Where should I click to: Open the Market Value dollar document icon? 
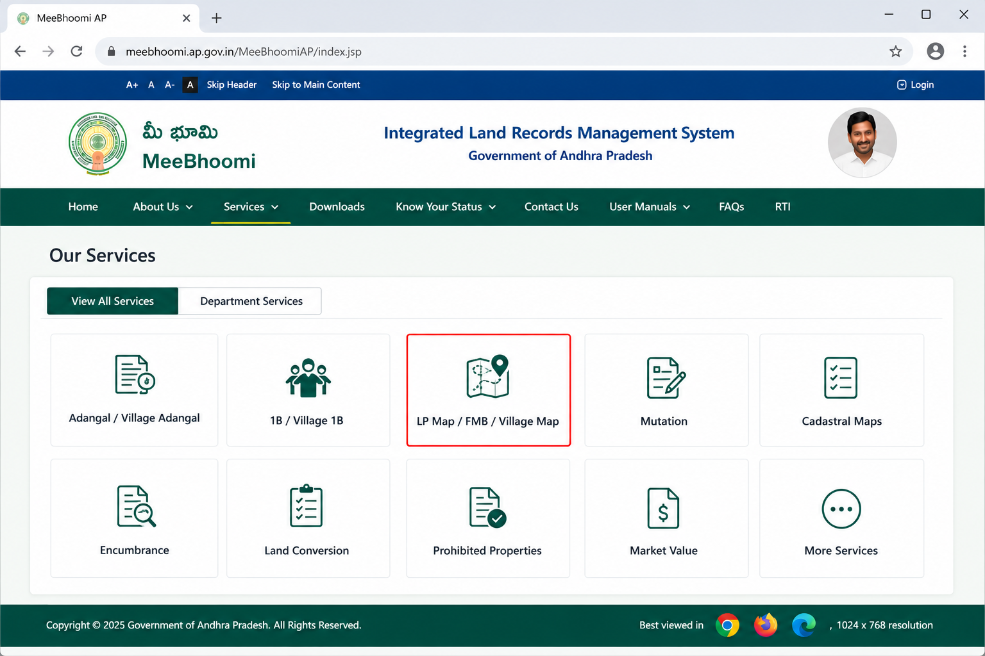tap(663, 508)
